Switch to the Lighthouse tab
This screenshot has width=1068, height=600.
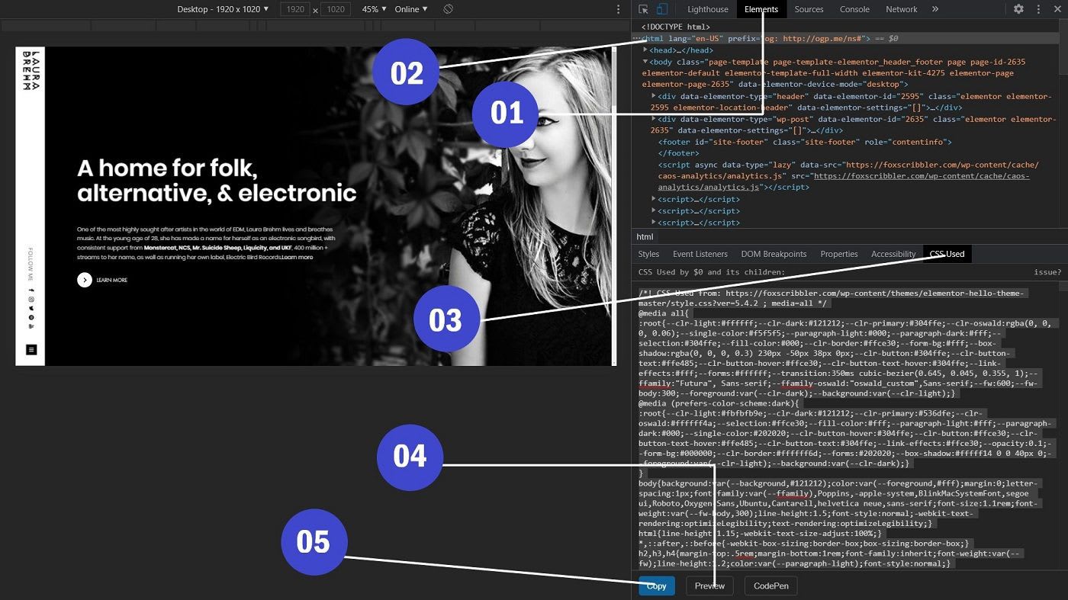[707, 9]
